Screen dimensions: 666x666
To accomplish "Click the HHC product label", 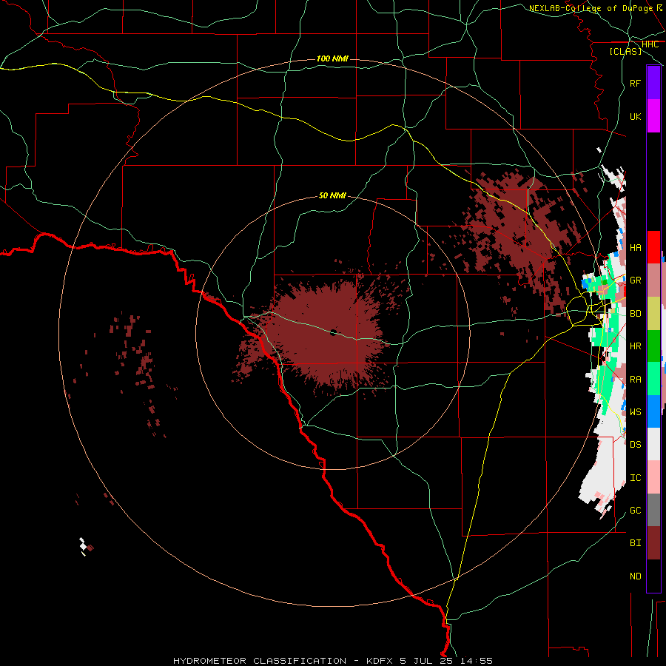I will [x=650, y=44].
